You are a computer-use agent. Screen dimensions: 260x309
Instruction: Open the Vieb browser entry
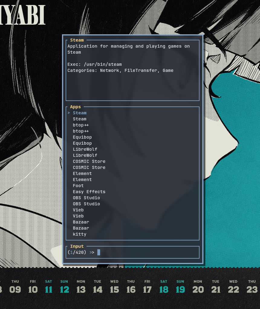click(x=78, y=210)
